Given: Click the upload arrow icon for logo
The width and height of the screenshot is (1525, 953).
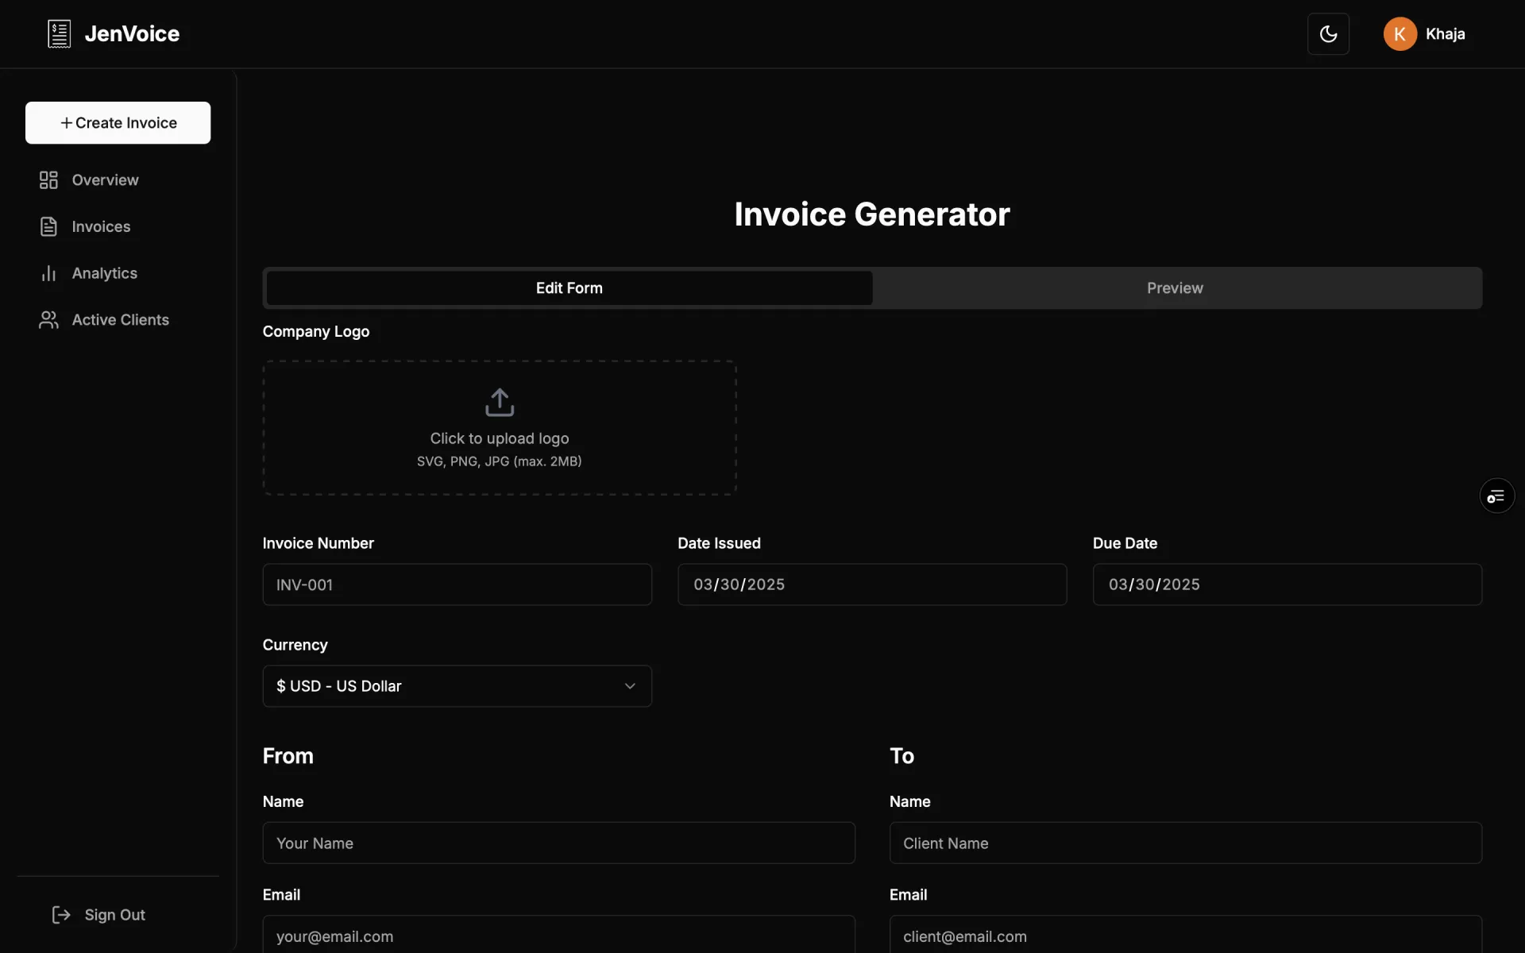Looking at the screenshot, I should click(x=500, y=403).
